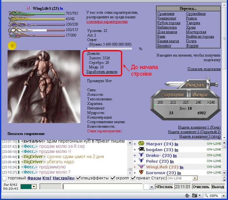This screenshot has width=228, height=200.
Task: Click Показать снаряжение below the portrait
Action: point(26,134)
